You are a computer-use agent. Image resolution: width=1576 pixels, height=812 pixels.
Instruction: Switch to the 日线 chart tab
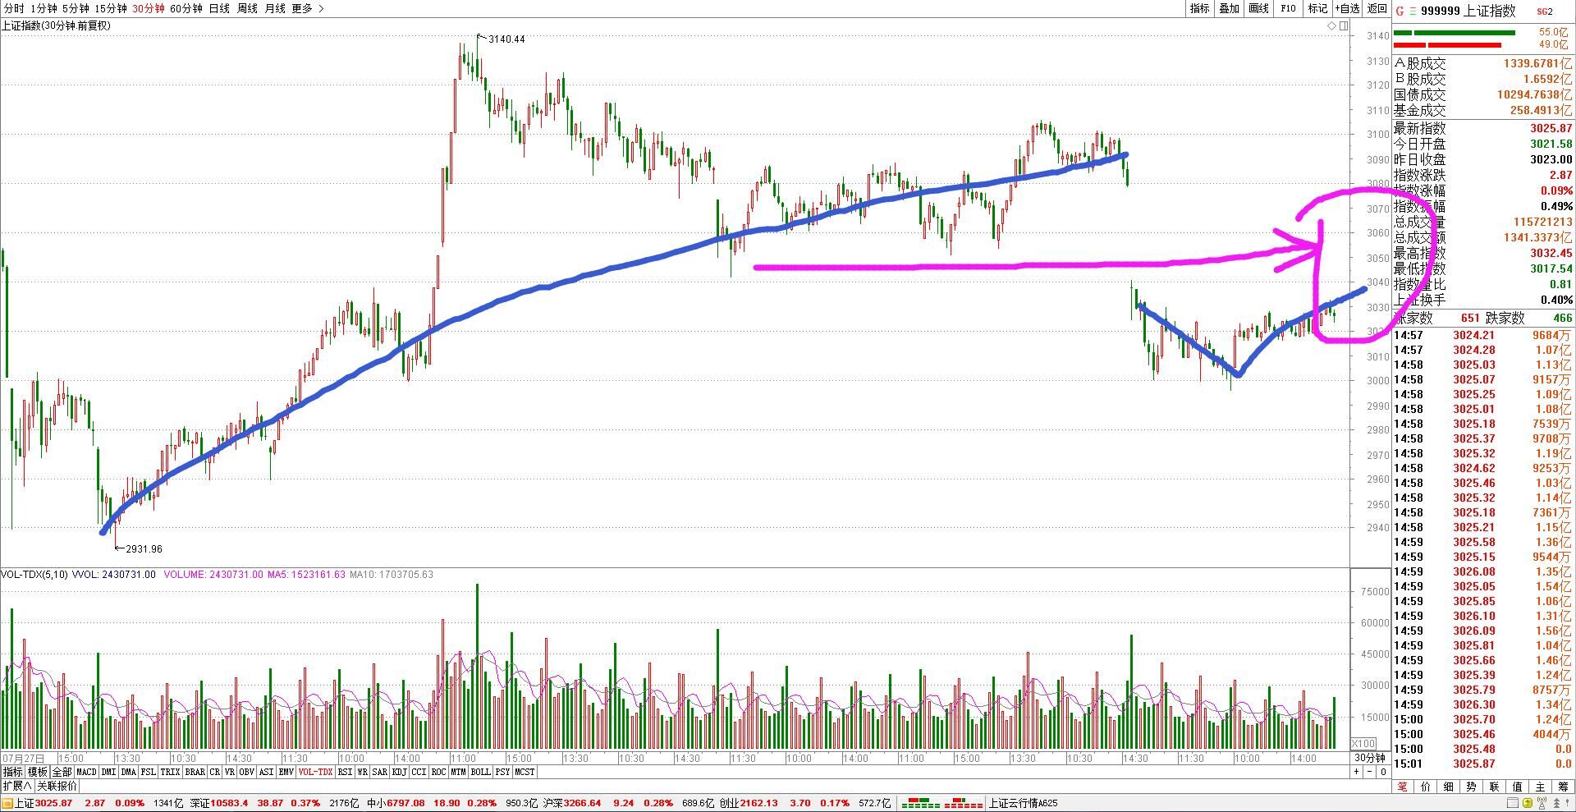219,8
